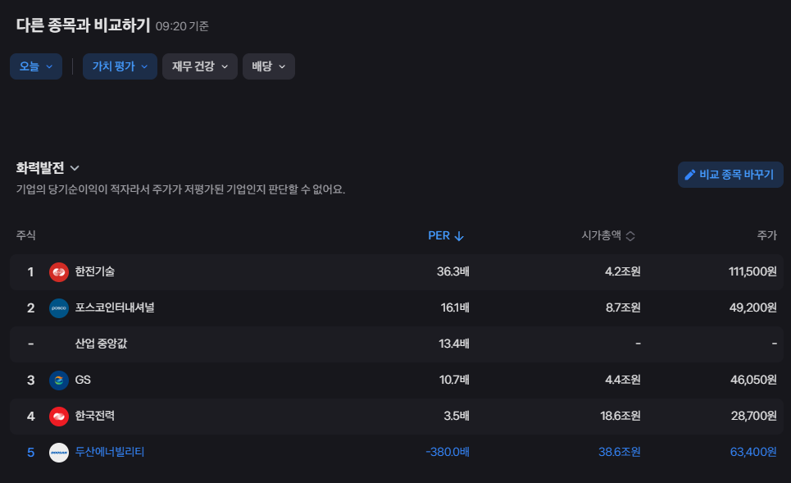Click the 18.6조원 market cap value
Screen dimensions: 791x483
pyautogui.click(x=621, y=416)
